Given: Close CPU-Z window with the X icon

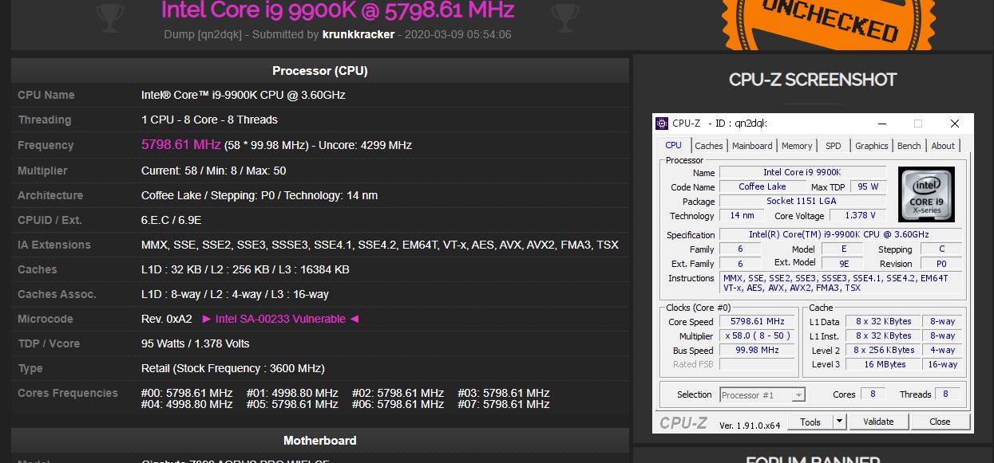Looking at the screenshot, I should coord(954,124).
